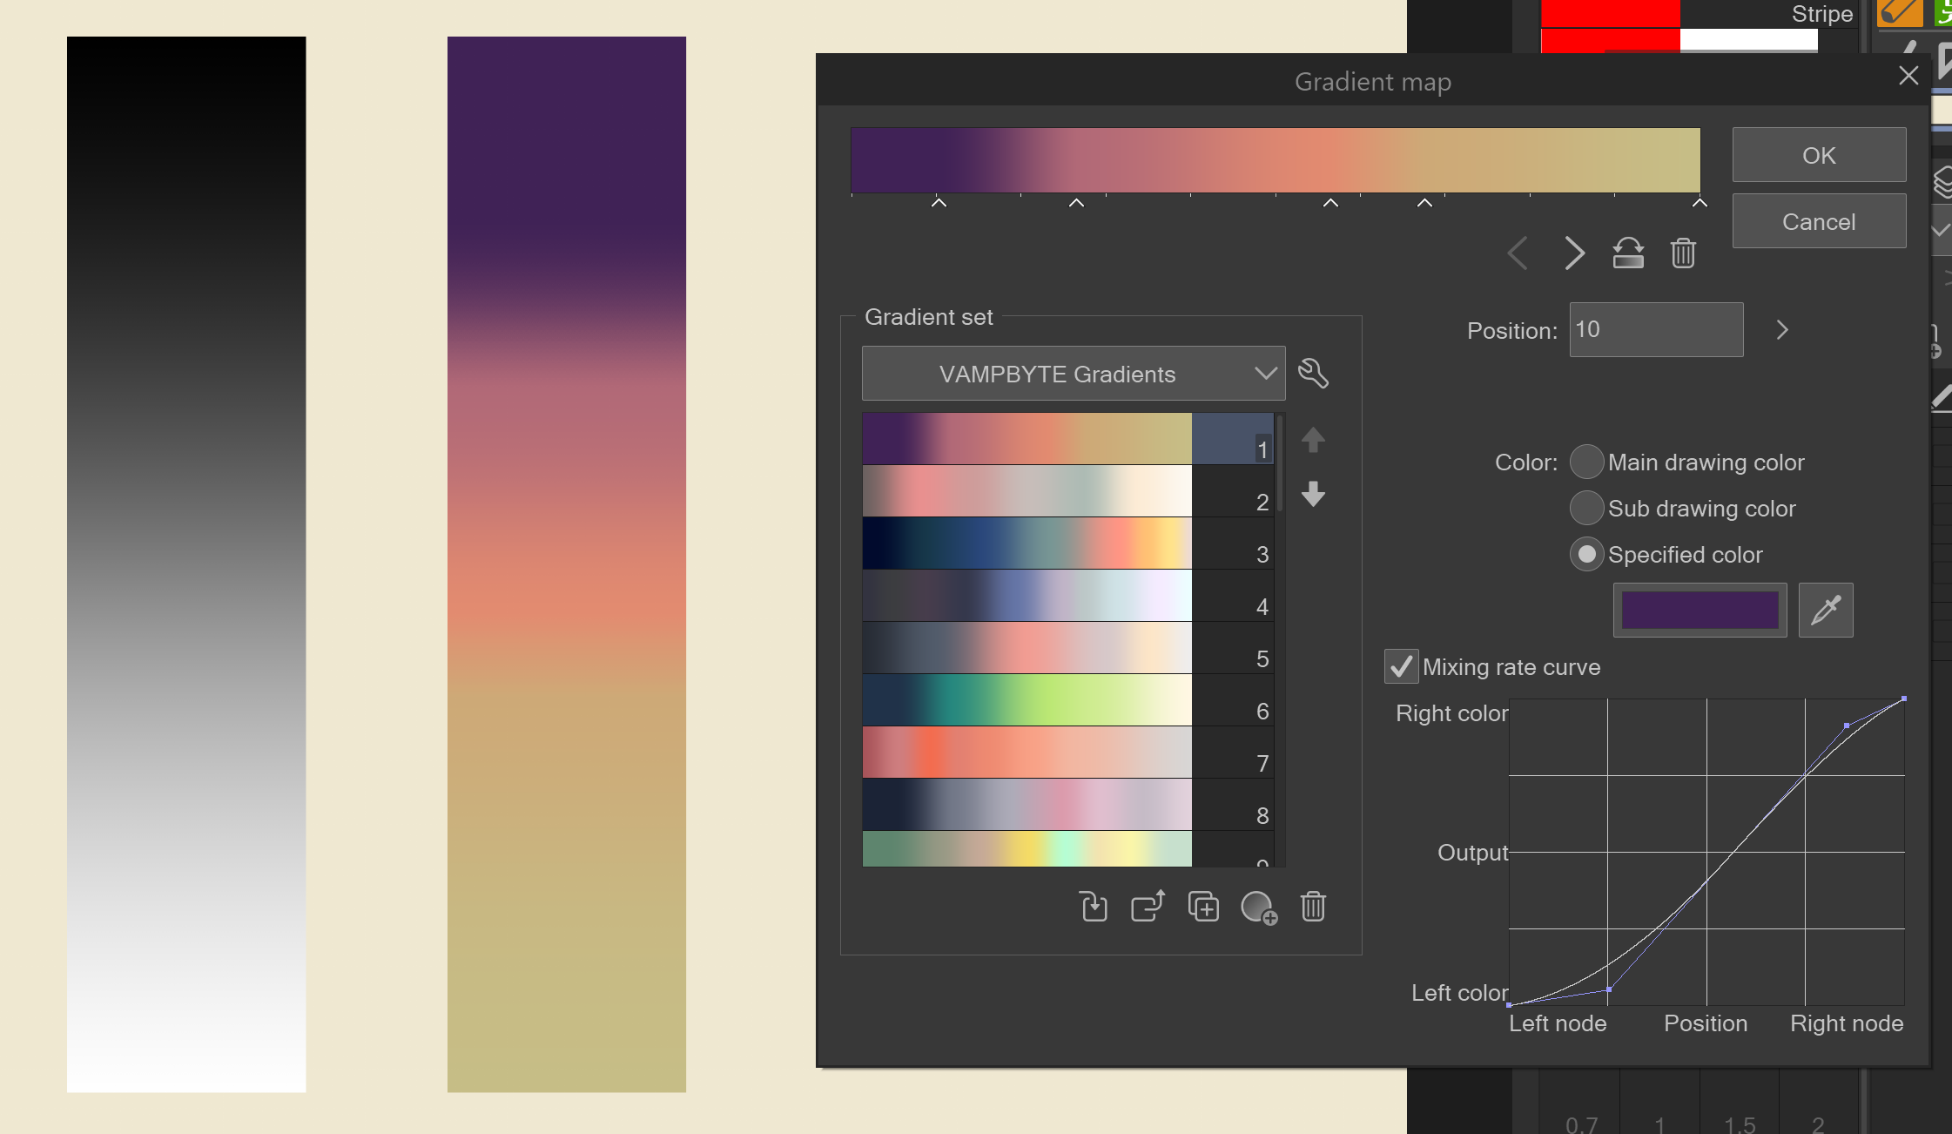Toggle the Mixing rate curve checkbox
Viewport: 1952px width, 1134px height.
1402,665
